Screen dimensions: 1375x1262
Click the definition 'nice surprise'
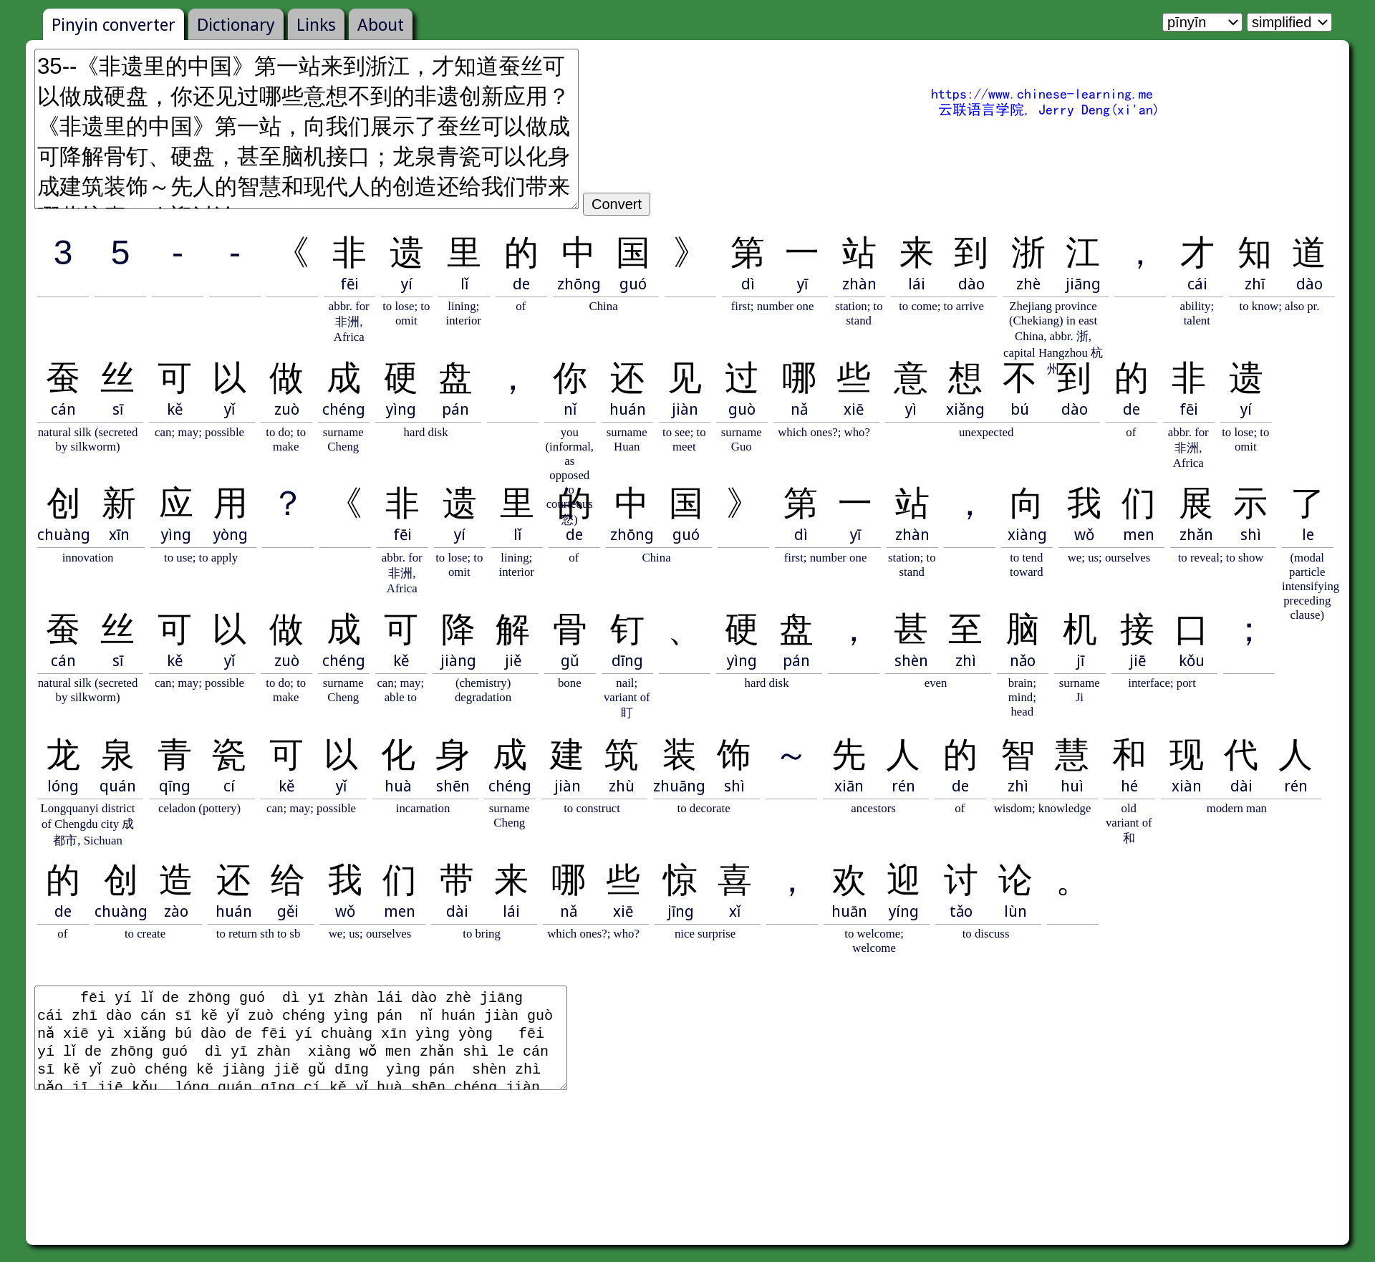705,933
